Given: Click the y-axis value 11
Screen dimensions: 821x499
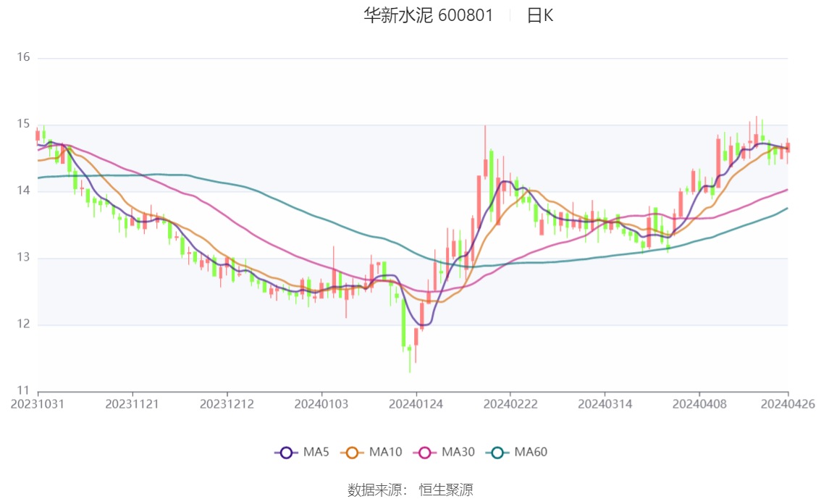Looking at the screenshot, I should click(x=24, y=390).
